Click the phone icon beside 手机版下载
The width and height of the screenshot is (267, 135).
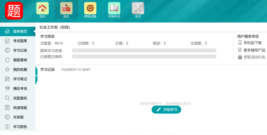click(240, 43)
